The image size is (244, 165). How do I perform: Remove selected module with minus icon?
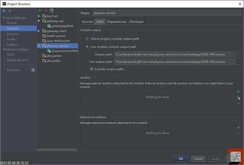[46, 11]
